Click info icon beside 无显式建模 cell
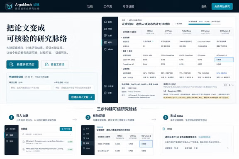Image resolution: width=239 pixels, height=159 pixels. click(153, 41)
